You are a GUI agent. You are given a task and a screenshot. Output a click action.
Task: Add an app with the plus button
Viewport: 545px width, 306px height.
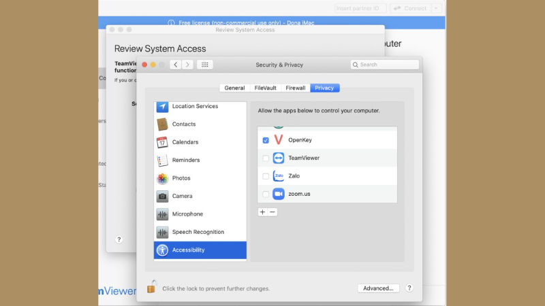[x=262, y=212]
